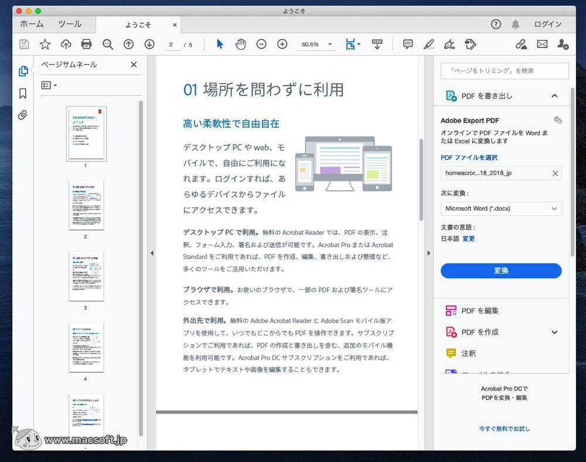The height and width of the screenshot is (462, 586).
Task: Zoom in with the plus icon
Action: [x=282, y=45]
